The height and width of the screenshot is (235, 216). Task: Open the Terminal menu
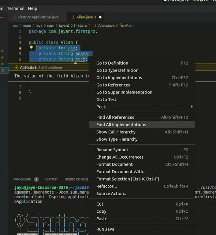[16, 8]
